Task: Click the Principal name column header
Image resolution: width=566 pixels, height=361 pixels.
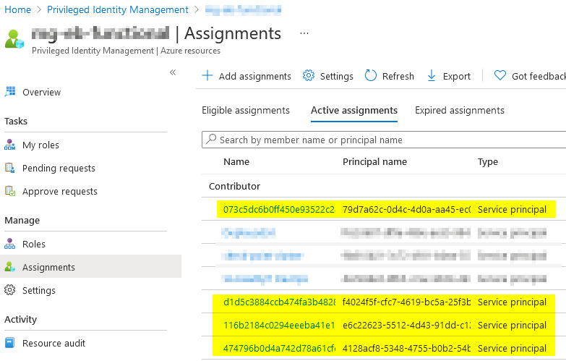Action: (374, 161)
